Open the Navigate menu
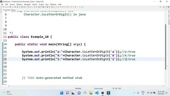The width and height of the screenshot is (170, 96). (x=27, y=4)
